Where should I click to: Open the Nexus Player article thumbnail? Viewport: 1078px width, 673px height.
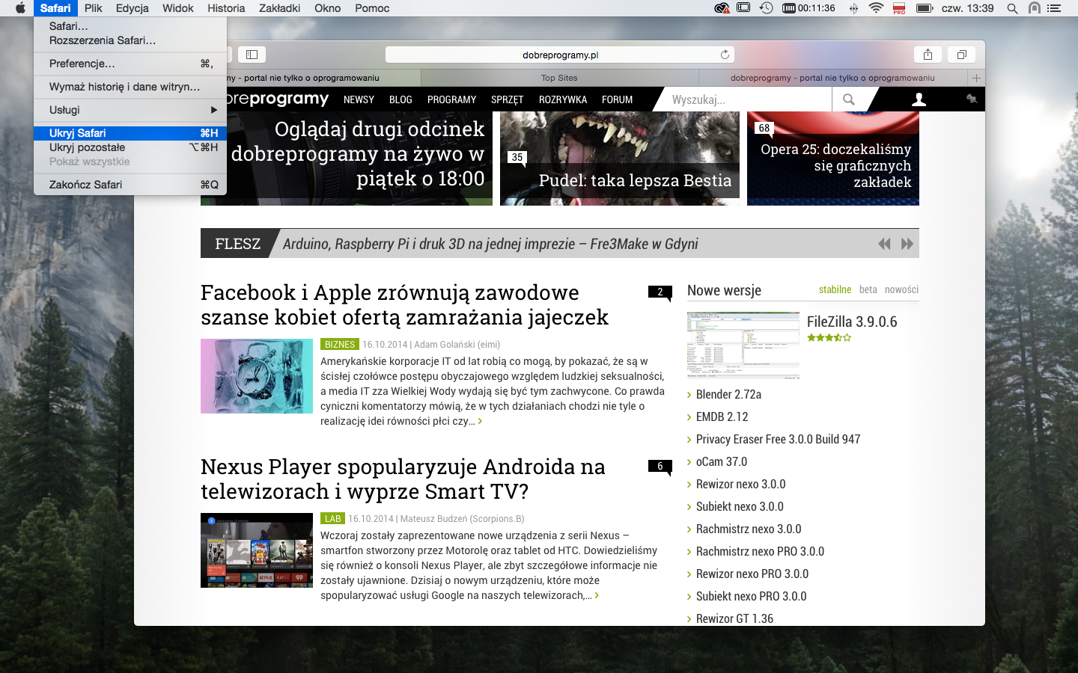(257, 550)
